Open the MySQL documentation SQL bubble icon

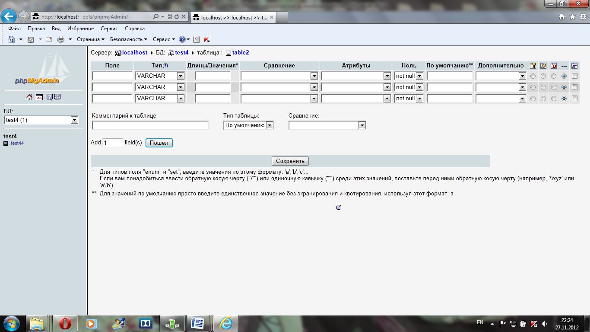click(57, 97)
